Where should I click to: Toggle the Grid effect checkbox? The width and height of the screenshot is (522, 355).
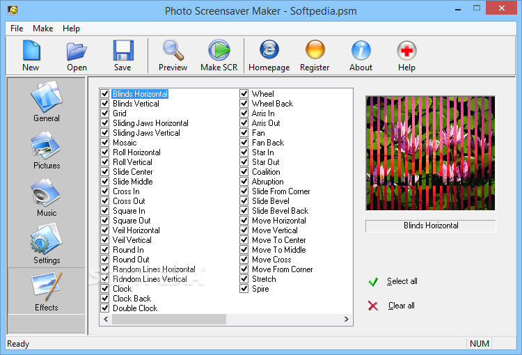[105, 113]
